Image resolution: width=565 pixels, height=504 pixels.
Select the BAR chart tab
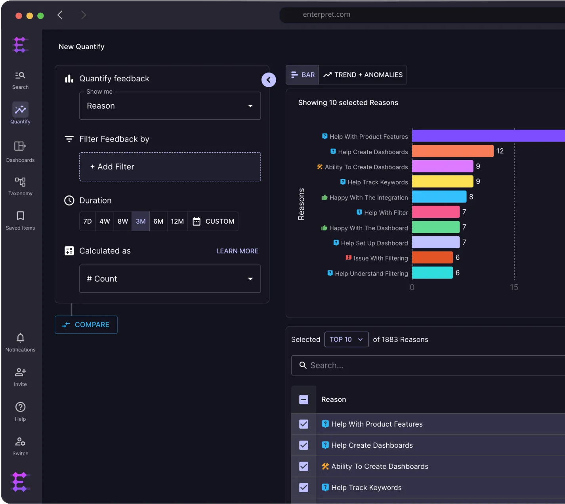point(302,75)
